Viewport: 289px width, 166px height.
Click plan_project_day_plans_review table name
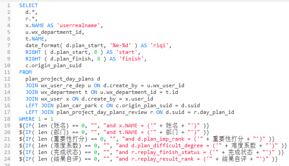coord(102,112)
